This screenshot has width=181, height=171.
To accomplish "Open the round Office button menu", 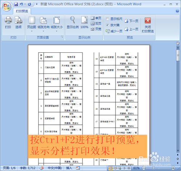I will (7, 7).
